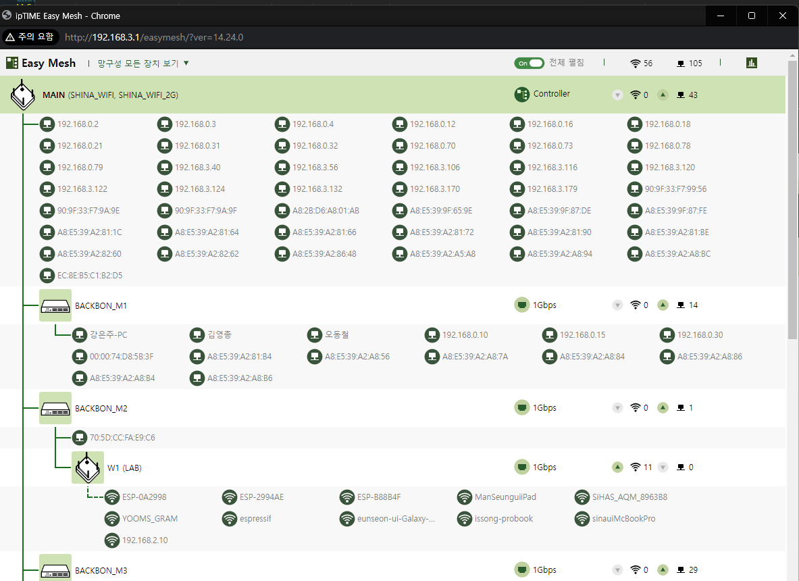Screen dimensions: 799x581
Task: Expand MAIN wireless devices arrow
Action: pos(617,95)
